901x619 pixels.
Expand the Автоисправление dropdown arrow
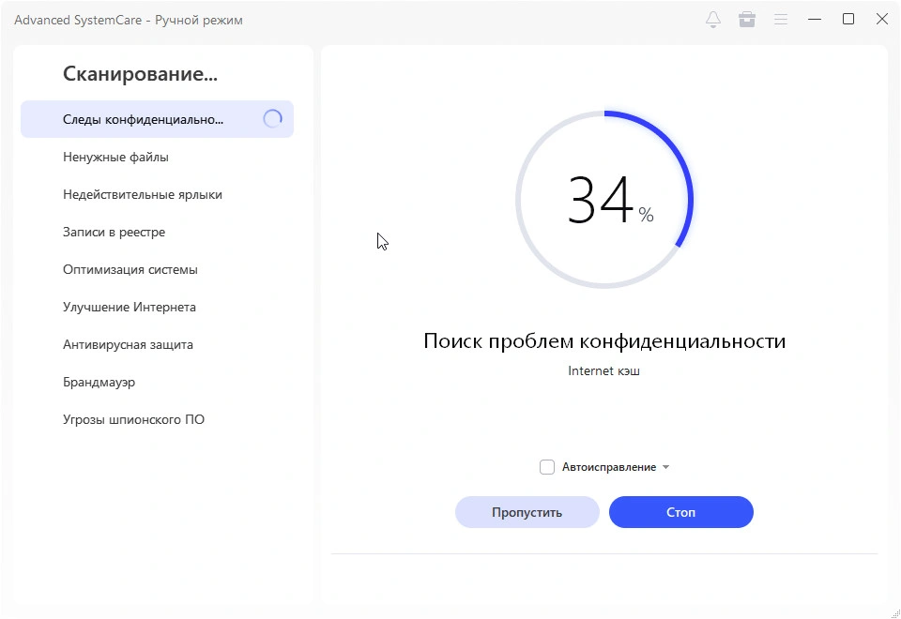click(x=666, y=467)
